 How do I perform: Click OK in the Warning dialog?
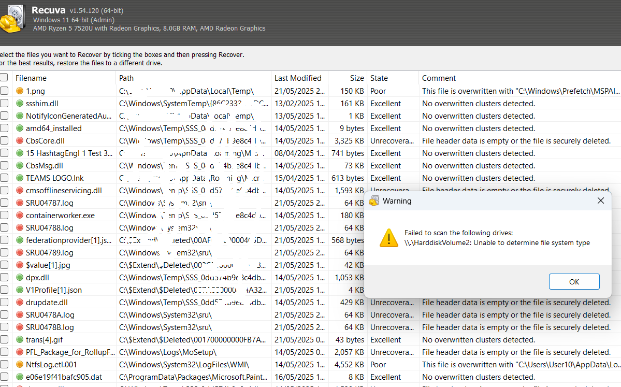click(x=574, y=282)
